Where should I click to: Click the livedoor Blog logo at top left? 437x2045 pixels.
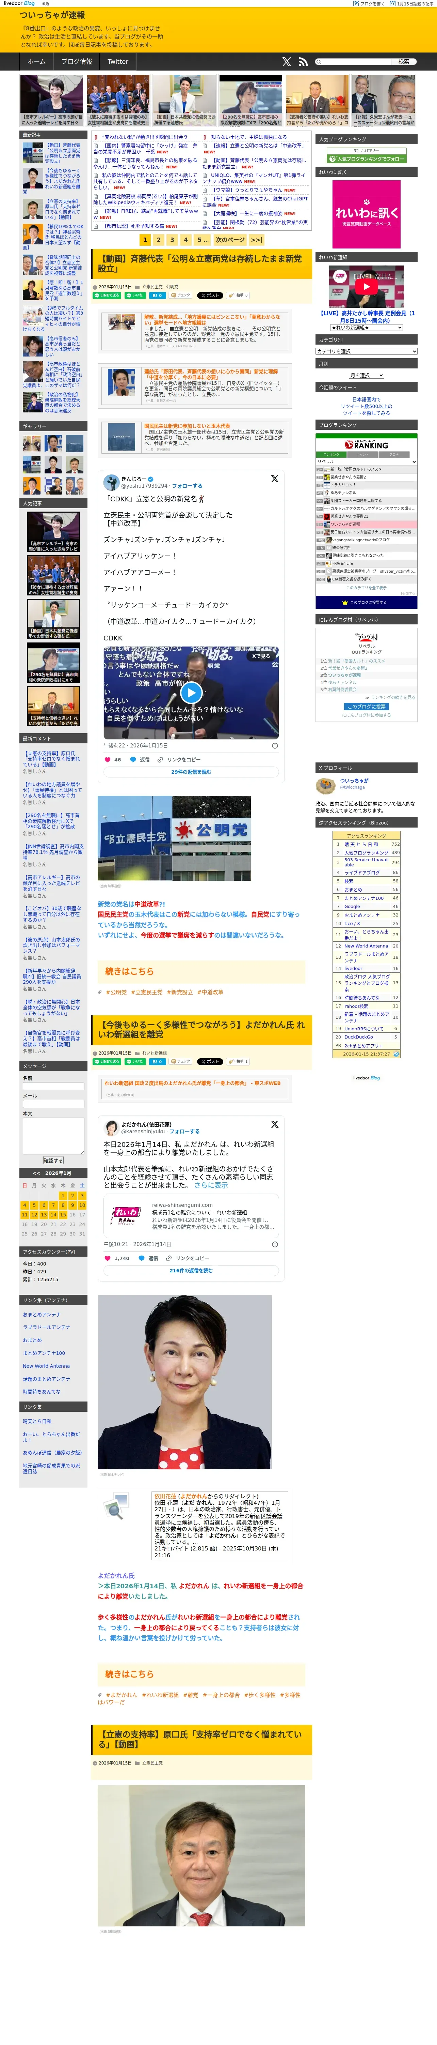[19, 3]
